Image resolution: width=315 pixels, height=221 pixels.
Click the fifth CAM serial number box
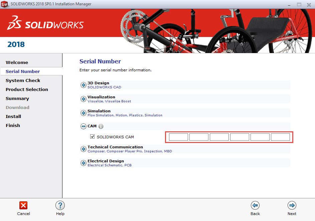[x=260, y=137]
